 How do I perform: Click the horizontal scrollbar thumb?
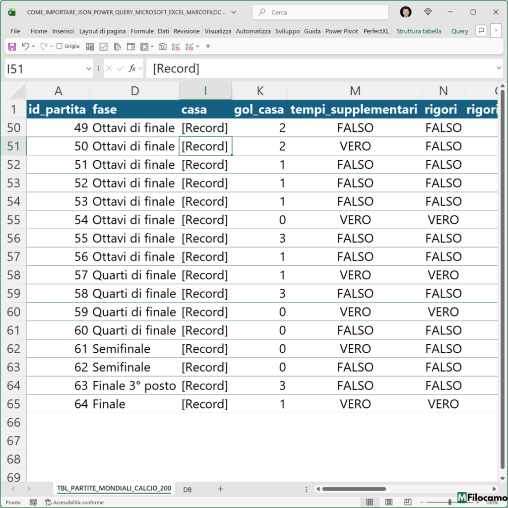click(354, 489)
